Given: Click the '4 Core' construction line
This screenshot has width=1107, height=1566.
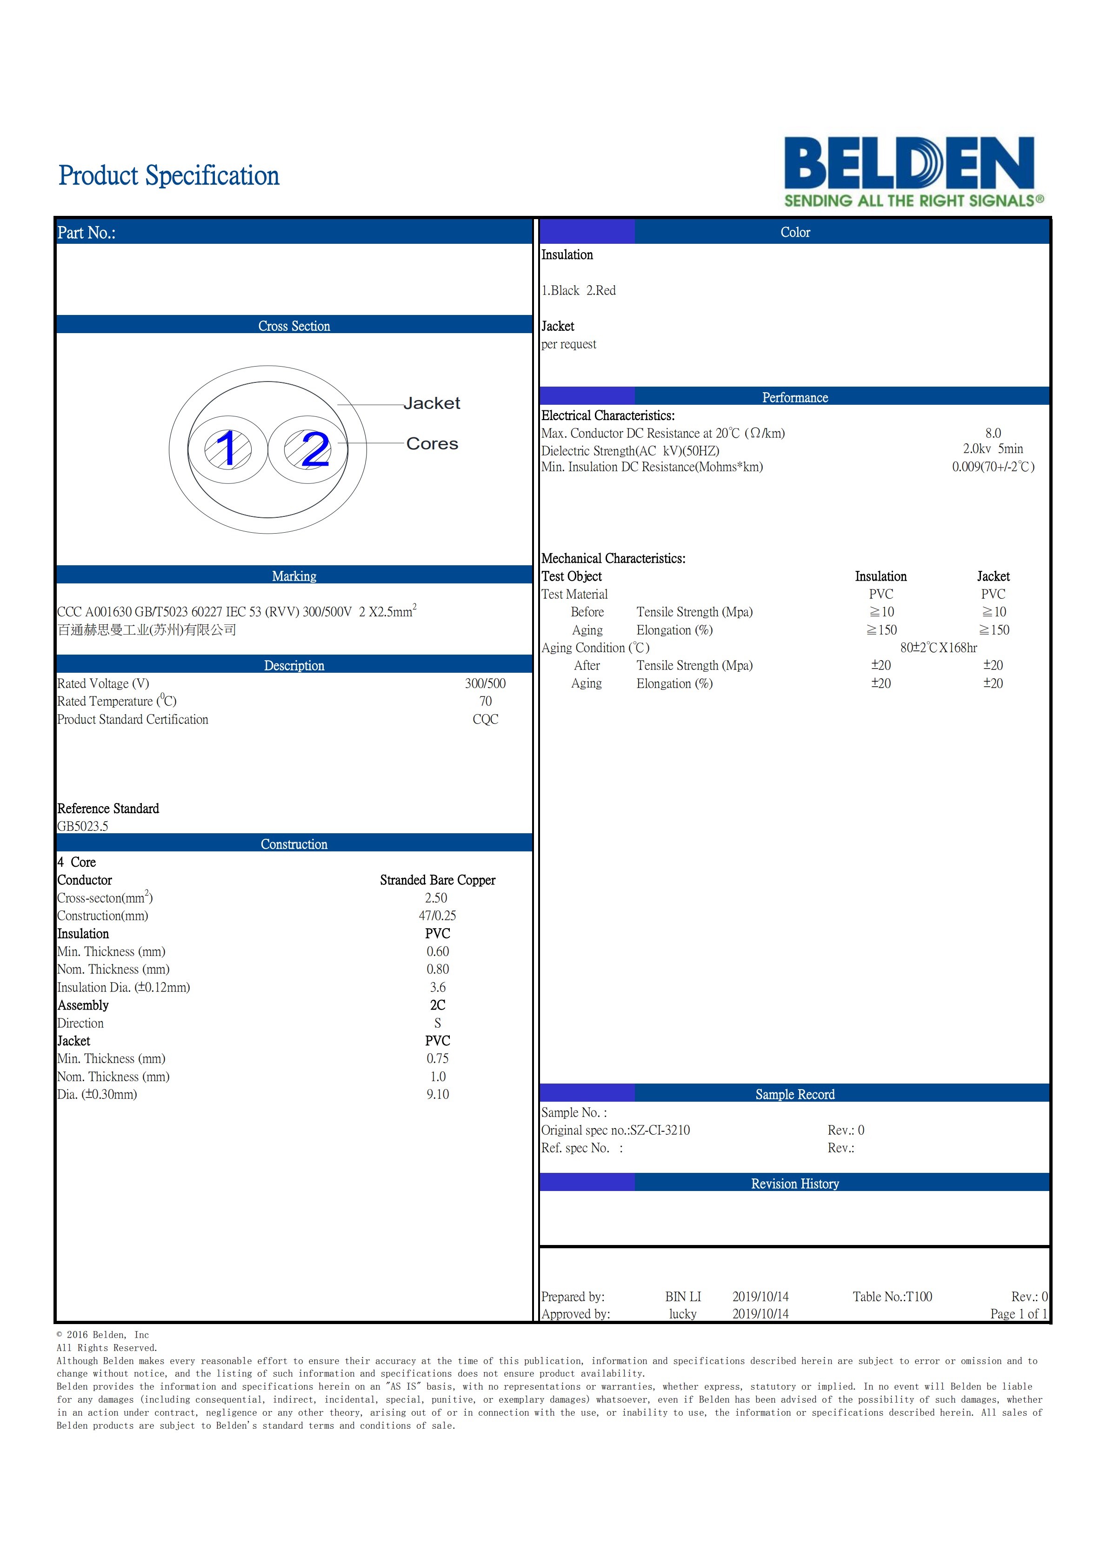Looking at the screenshot, I should tap(76, 862).
